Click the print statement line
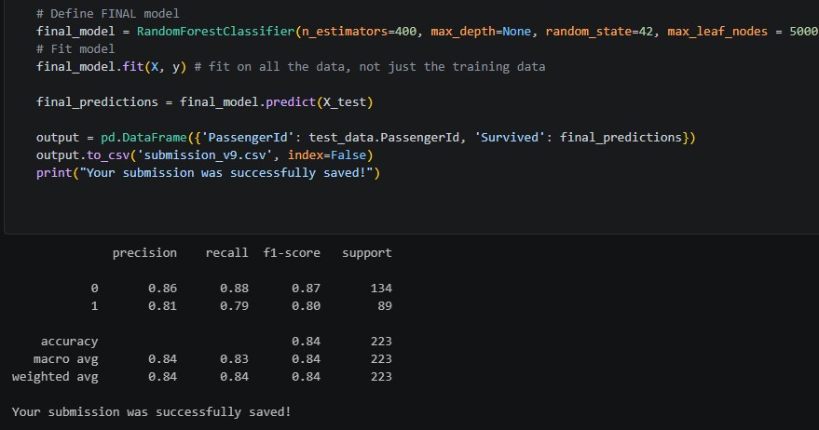Image resolution: width=819 pixels, height=430 pixels. [x=208, y=173]
